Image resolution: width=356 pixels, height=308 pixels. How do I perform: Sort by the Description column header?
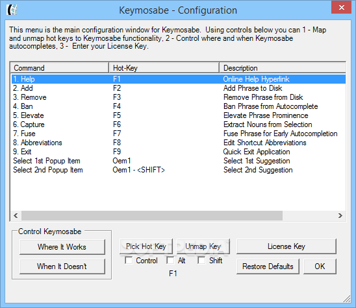click(x=283, y=68)
